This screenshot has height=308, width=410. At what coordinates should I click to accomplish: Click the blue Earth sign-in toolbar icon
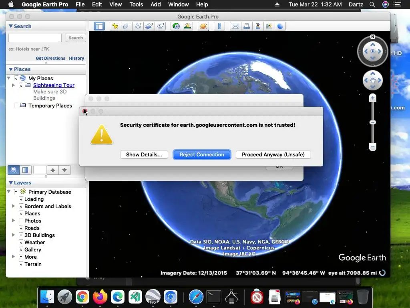point(280,26)
